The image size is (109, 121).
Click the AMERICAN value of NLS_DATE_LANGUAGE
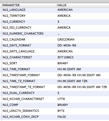pos(65,51)
